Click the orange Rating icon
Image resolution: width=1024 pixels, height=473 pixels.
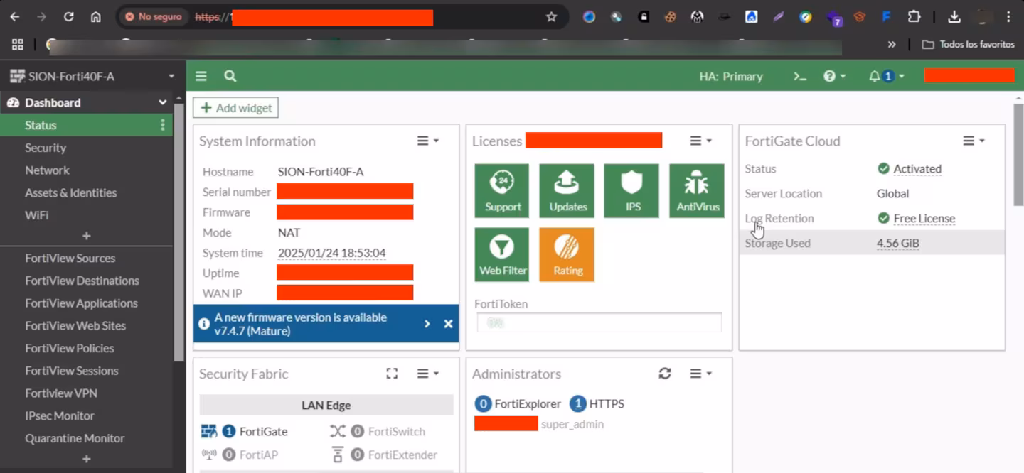tap(567, 254)
